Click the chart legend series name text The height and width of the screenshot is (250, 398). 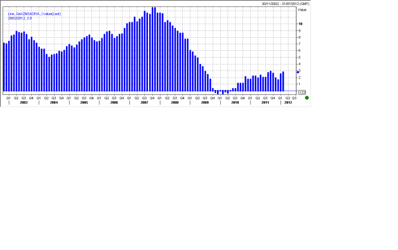31,13
